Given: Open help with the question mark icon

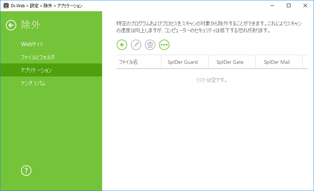Looking at the screenshot, I should tap(26, 171).
